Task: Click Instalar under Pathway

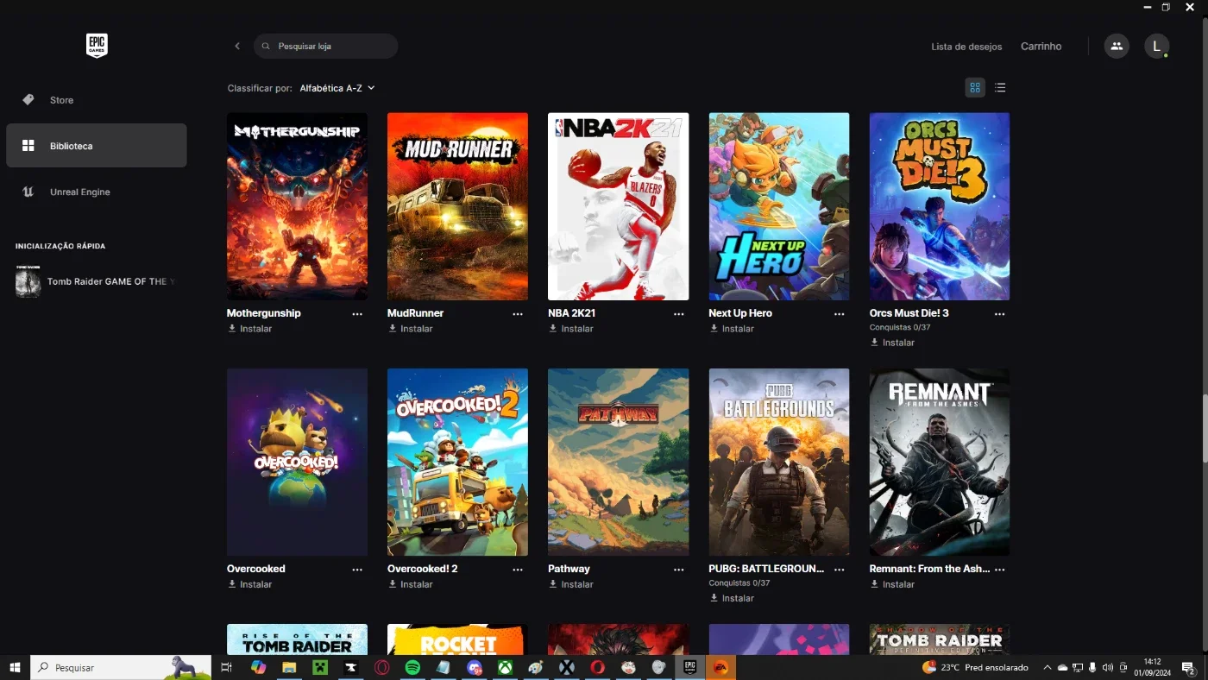Action: (x=570, y=584)
